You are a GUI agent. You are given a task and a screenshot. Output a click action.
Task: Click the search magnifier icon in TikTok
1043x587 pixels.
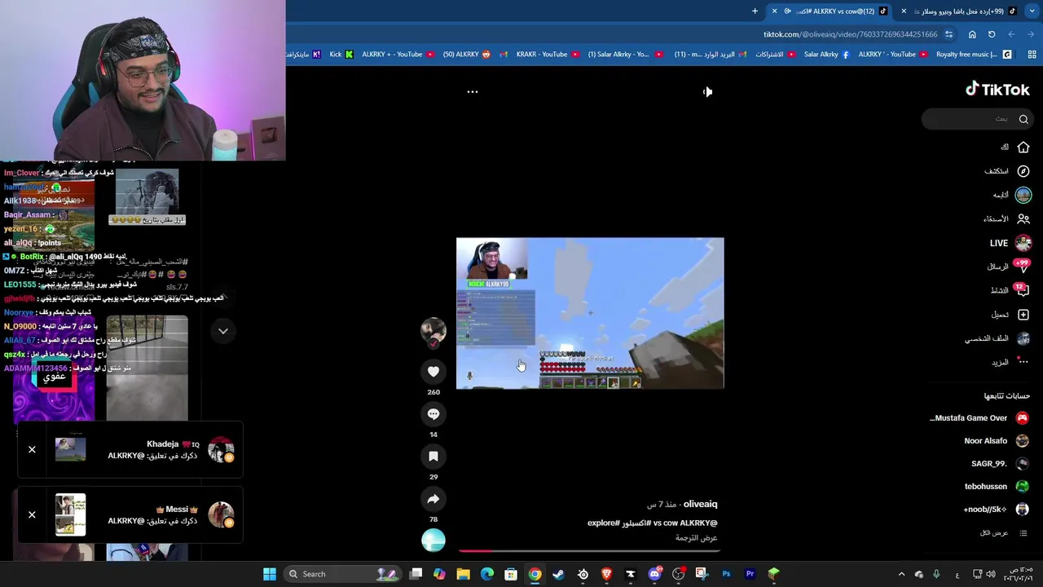tap(1023, 119)
